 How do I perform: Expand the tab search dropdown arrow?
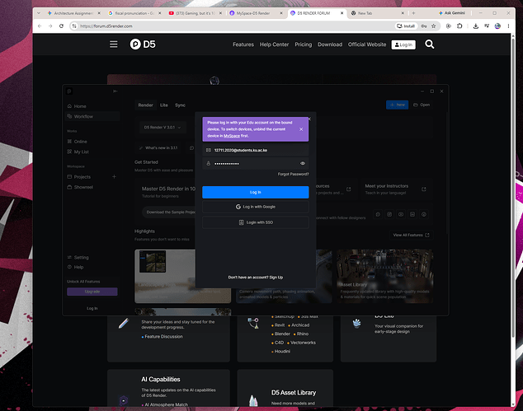[x=39, y=13]
